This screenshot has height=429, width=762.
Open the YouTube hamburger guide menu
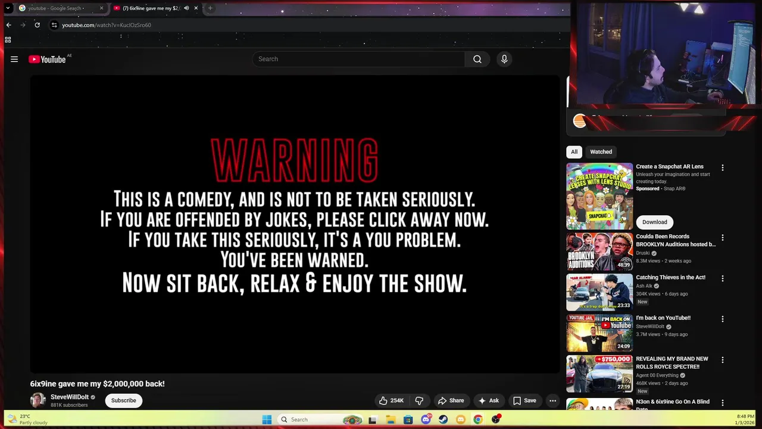click(x=14, y=59)
